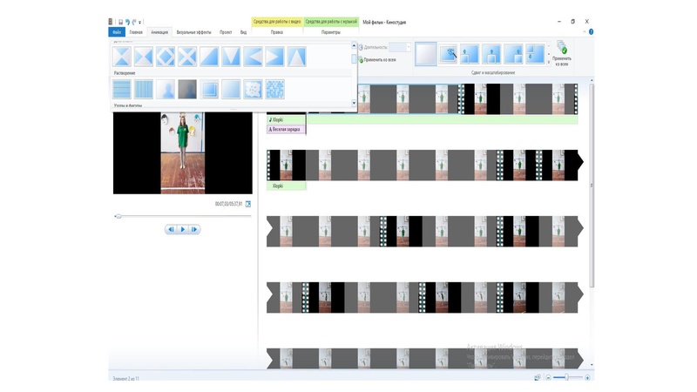Open the Визуальные эффекты tab

click(x=193, y=32)
